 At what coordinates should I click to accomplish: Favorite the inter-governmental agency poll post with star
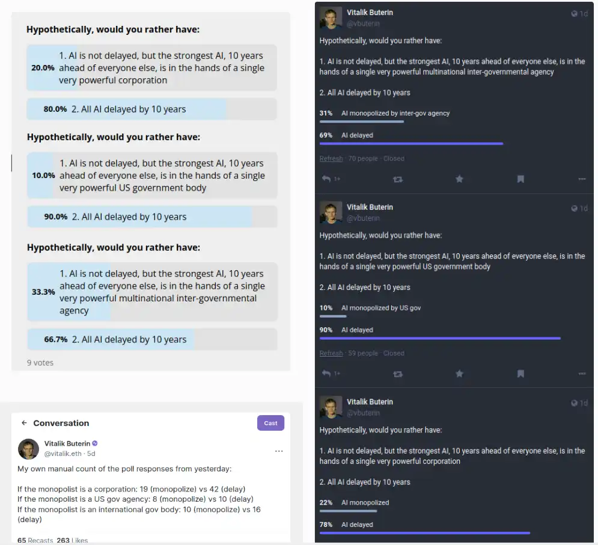click(x=459, y=179)
